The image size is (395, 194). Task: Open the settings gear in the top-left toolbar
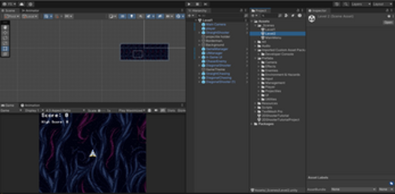(x=30, y=4)
